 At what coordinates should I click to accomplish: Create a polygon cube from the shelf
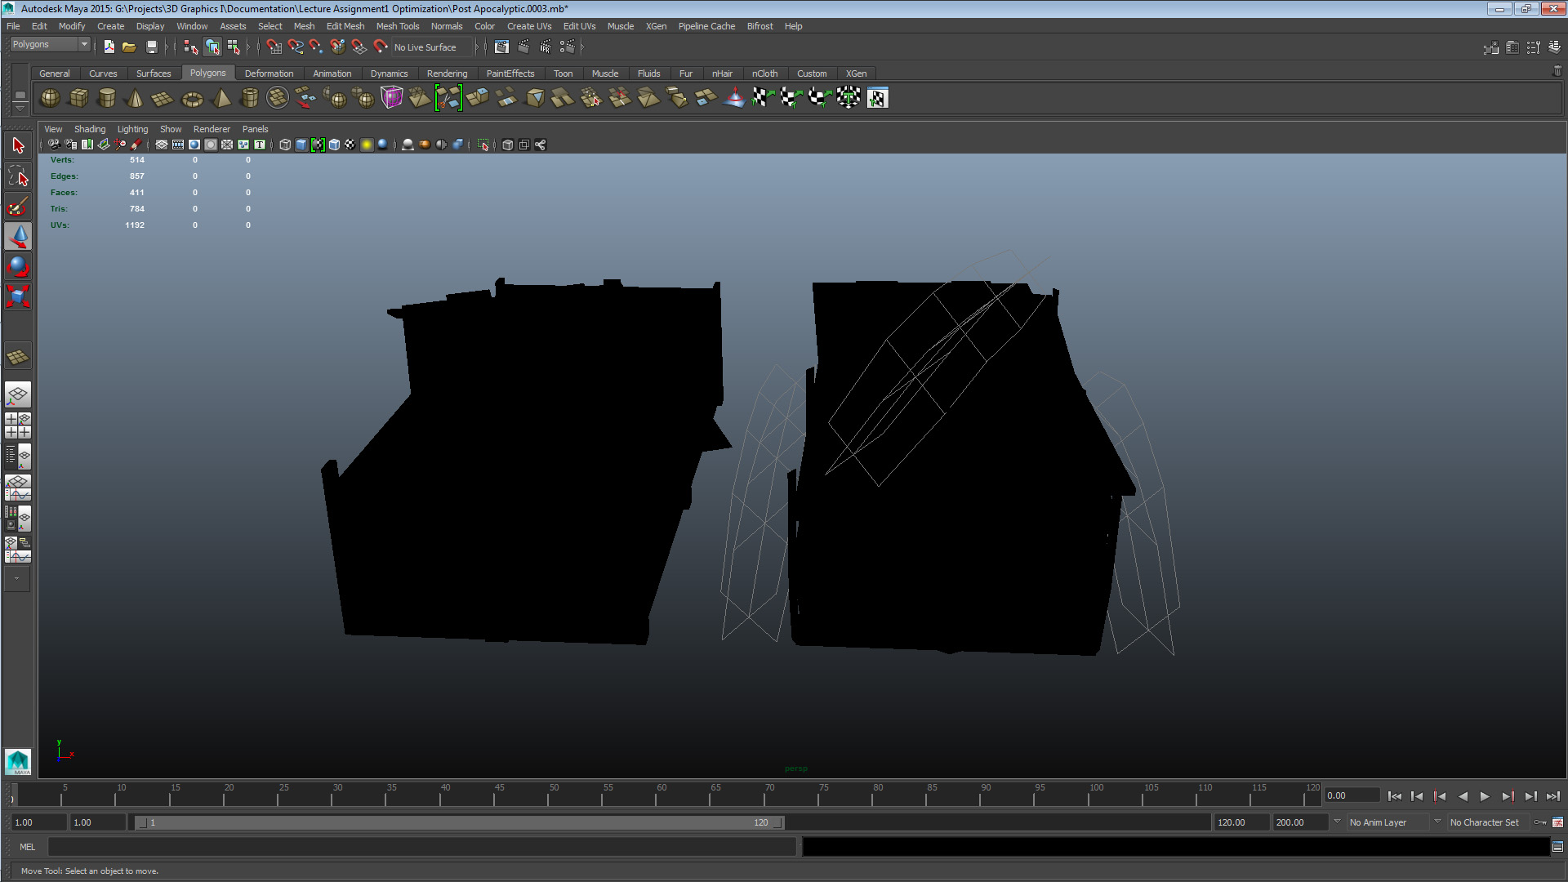tap(78, 98)
